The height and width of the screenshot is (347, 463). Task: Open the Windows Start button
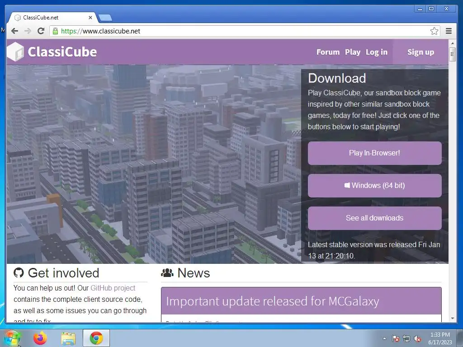point(12,338)
